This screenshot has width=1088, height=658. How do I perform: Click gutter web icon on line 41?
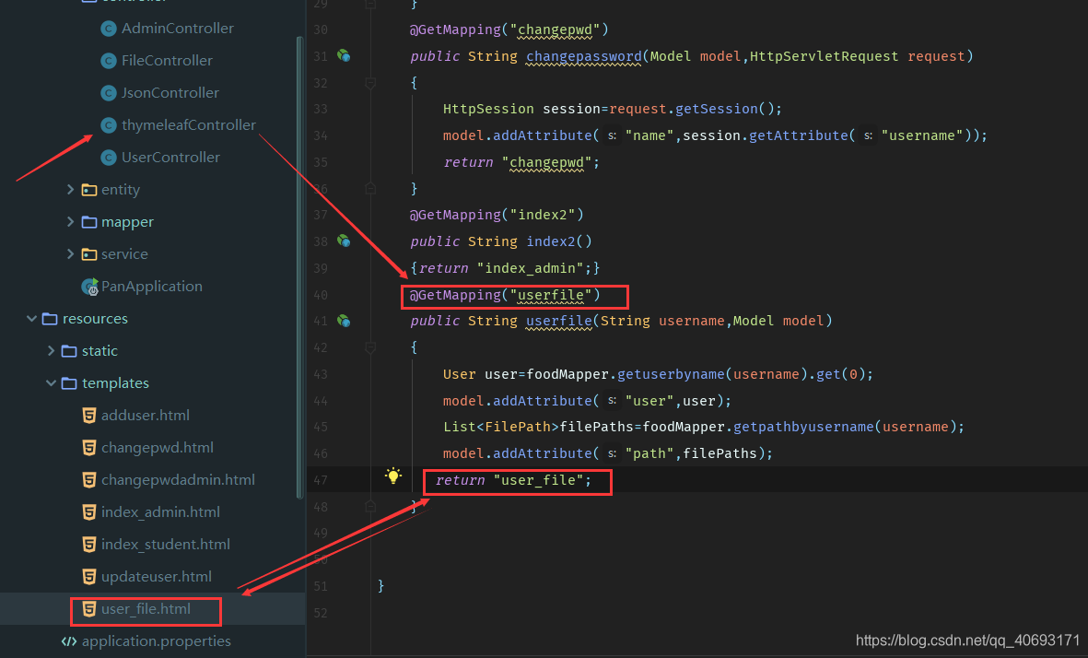point(344,321)
